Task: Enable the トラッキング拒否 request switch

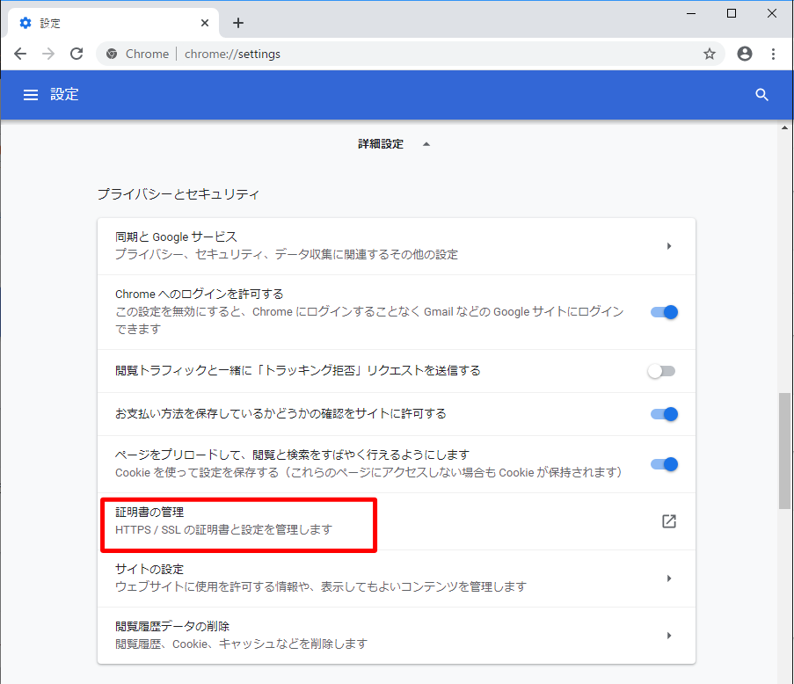Action: [661, 371]
